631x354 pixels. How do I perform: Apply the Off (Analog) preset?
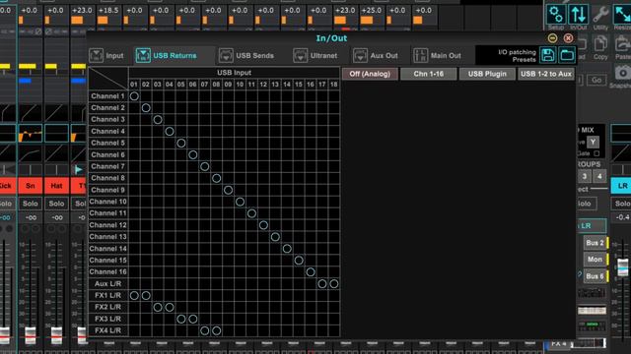(370, 74)
